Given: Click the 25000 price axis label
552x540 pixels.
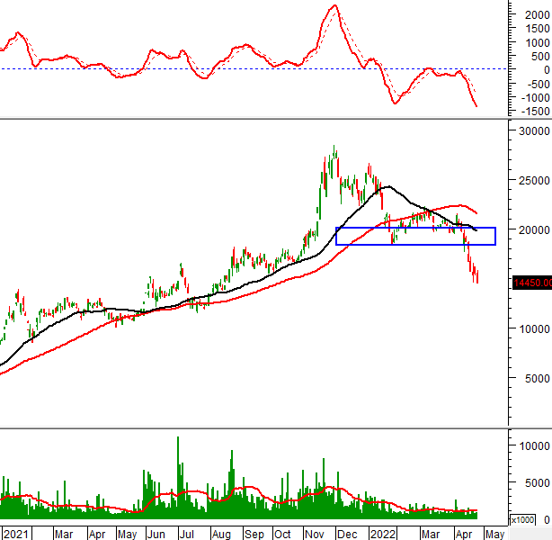Looking at the screenshot, I should point(528,180).
